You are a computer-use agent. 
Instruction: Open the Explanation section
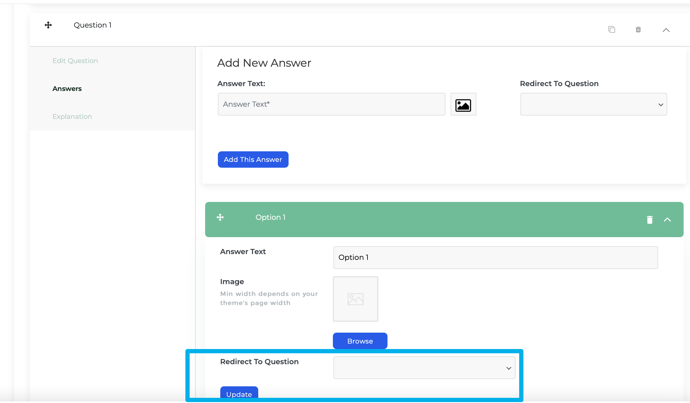tap(72, 116)
